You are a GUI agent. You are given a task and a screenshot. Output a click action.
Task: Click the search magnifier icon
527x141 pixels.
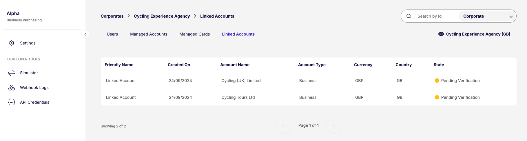[409, 16]
